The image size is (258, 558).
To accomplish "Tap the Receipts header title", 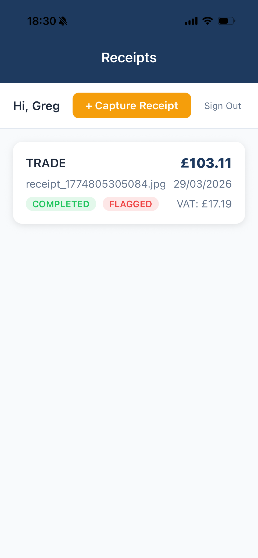I will [x=129, y=58].
